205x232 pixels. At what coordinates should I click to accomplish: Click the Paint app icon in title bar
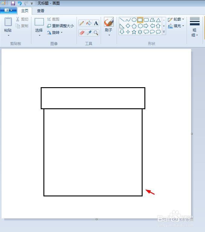pyautogui.click(x=3, y=3)
